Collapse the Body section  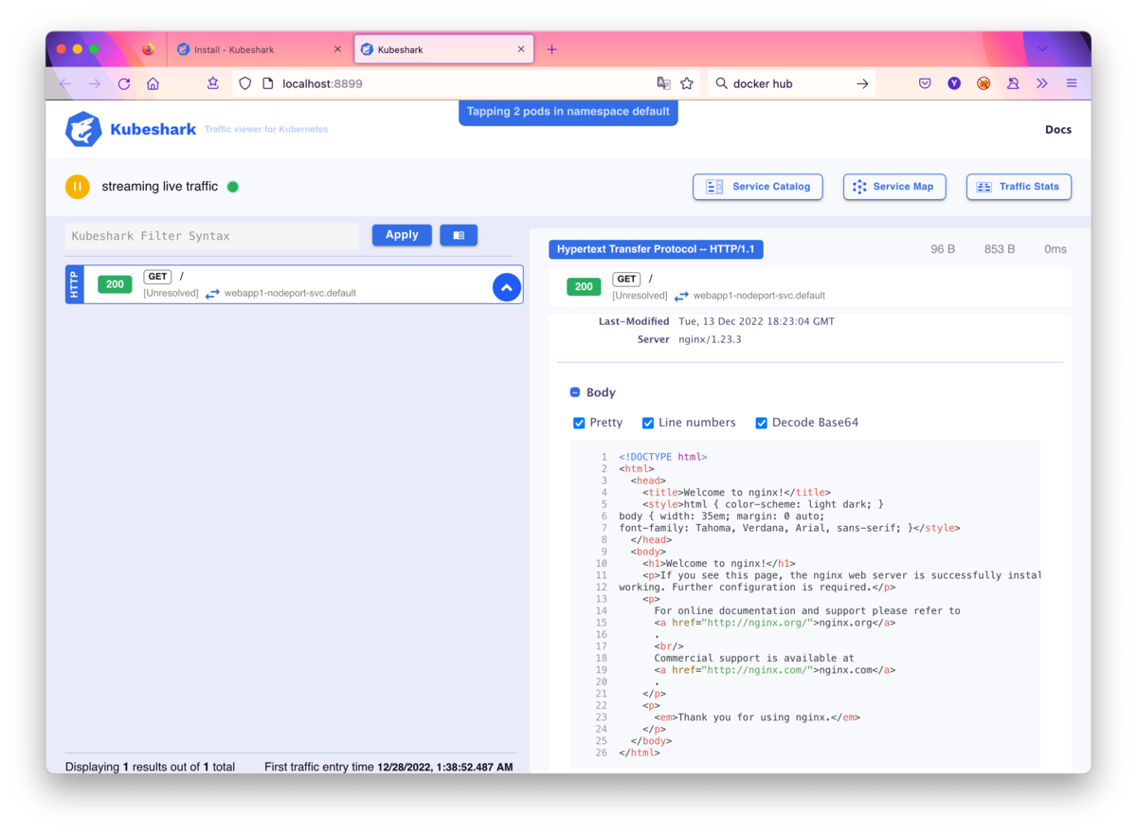click(x=575, y=392)
